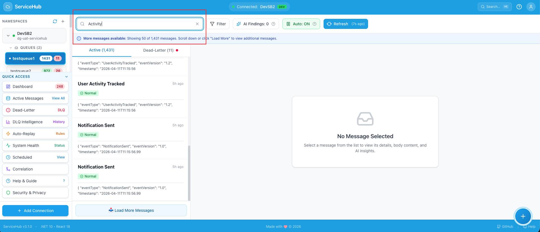
Task: Open the floating blue plus action button
Action: coord(523,216)
